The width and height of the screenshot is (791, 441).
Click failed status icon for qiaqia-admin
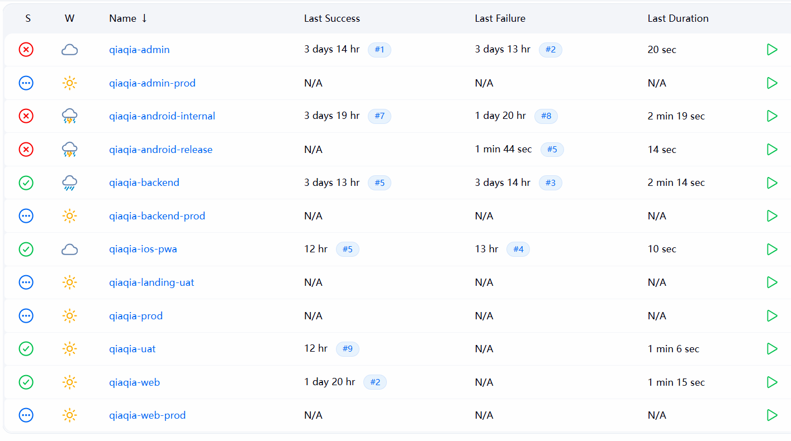[x=26, y=50]
